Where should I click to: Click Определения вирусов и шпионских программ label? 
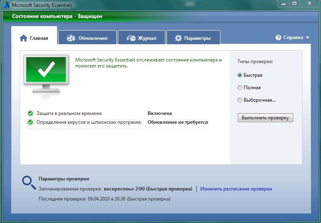point(89,122)
